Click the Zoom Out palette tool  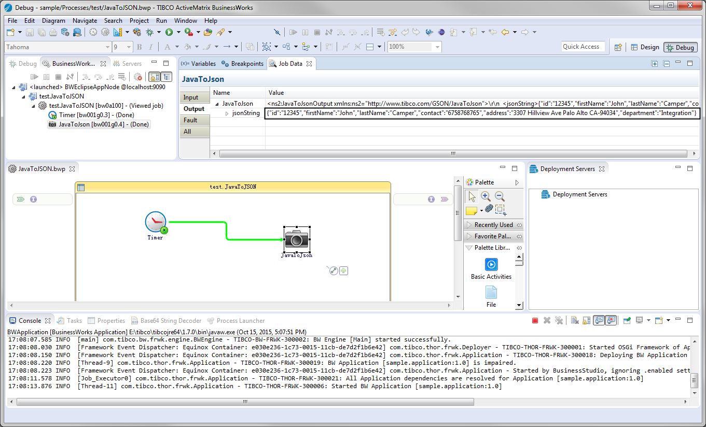click(500, 196)
